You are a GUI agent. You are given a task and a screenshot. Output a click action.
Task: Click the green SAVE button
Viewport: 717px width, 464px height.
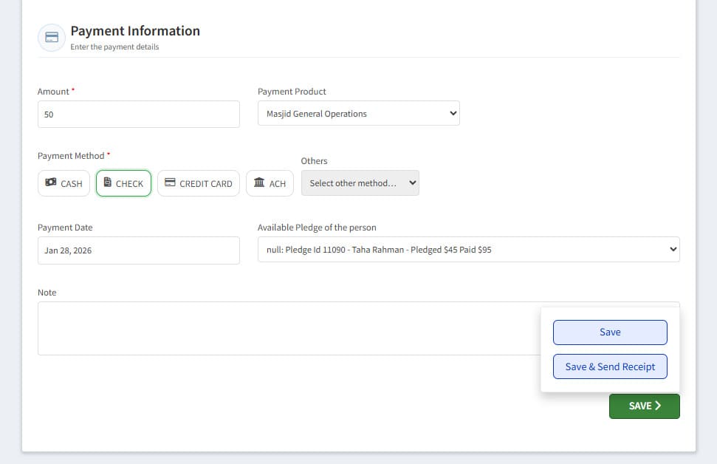pos(645,406)
